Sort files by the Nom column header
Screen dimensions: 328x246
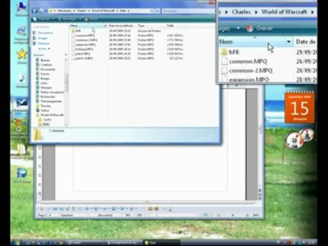point(87,26)
